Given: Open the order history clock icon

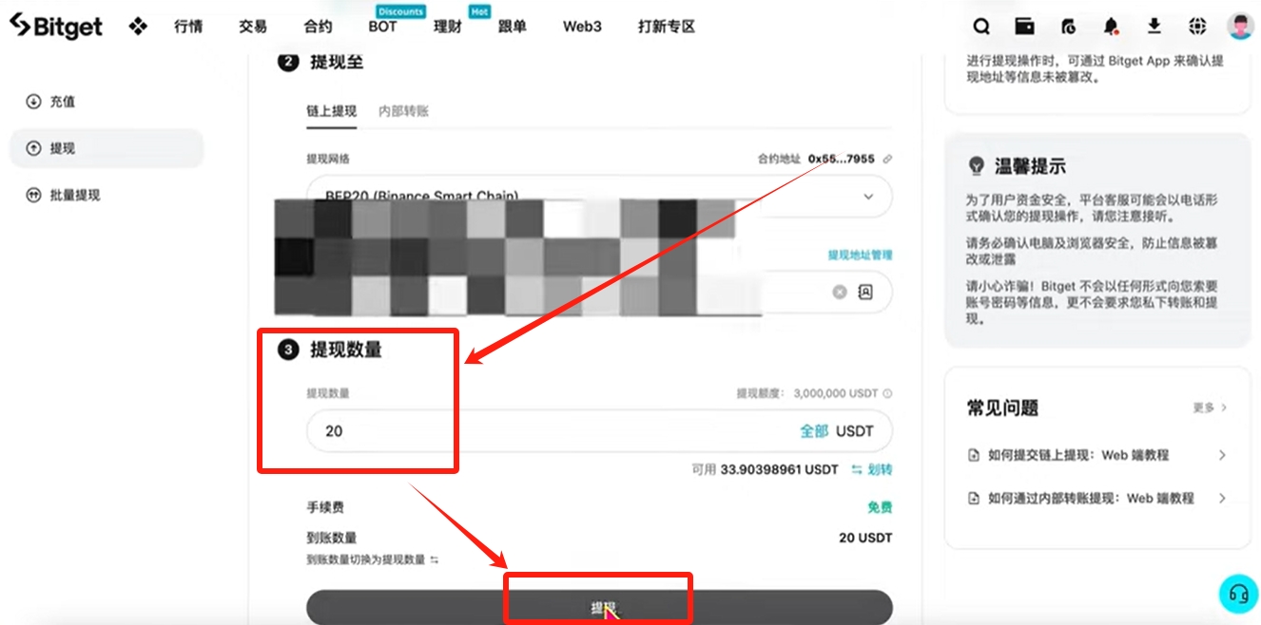Looking at the screenshot, I should click(1068, 26).
